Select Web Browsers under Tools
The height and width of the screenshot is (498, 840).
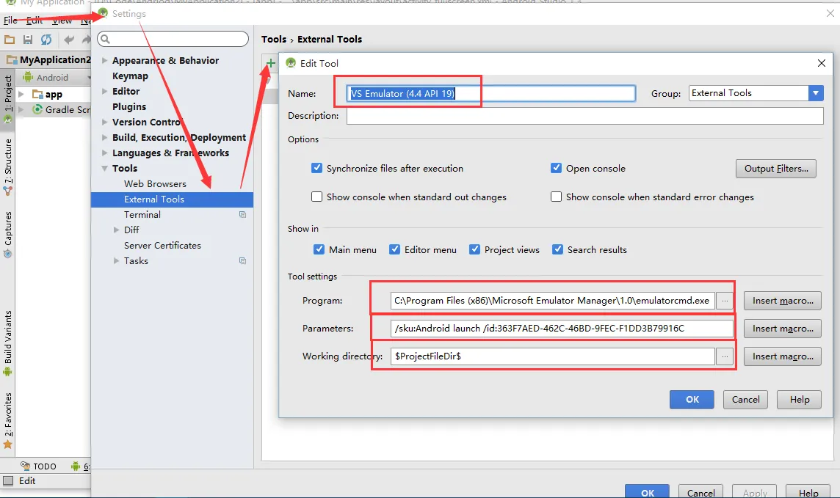click(x=156, y=183)
